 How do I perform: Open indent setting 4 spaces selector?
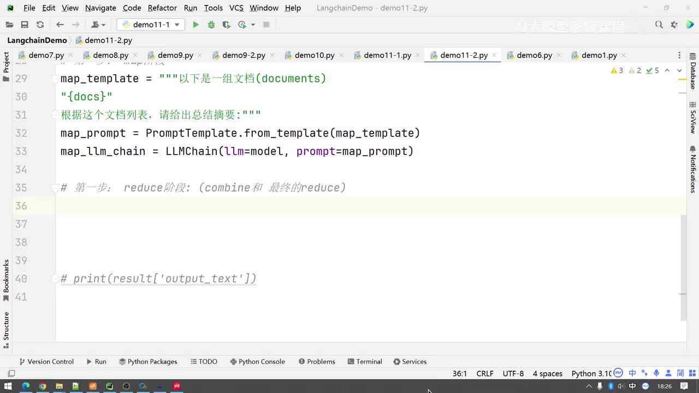pos(548,373)
